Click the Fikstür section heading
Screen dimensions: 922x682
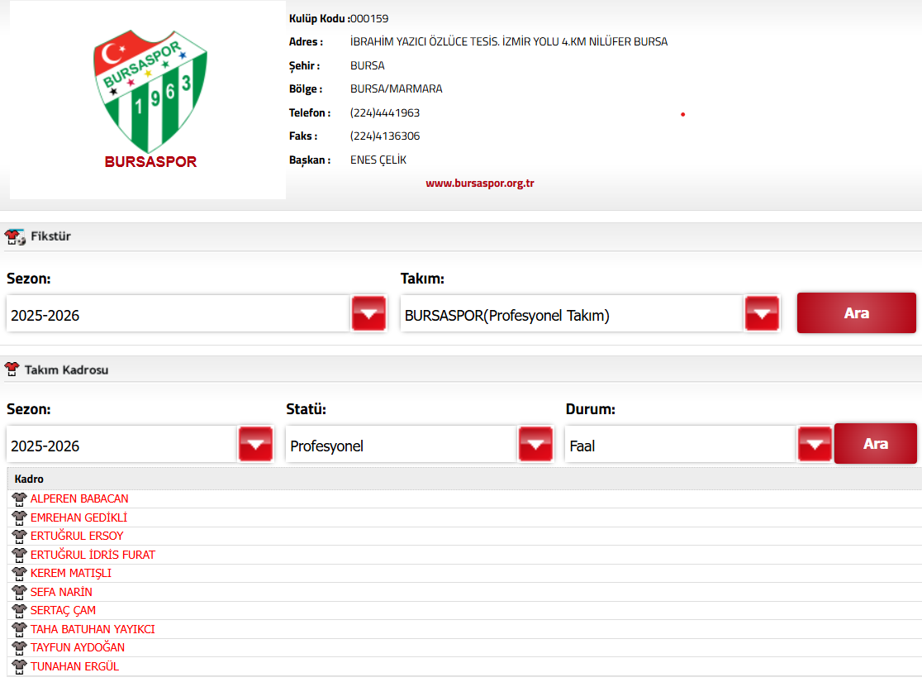pyautogui.click(x=50, y=236)
